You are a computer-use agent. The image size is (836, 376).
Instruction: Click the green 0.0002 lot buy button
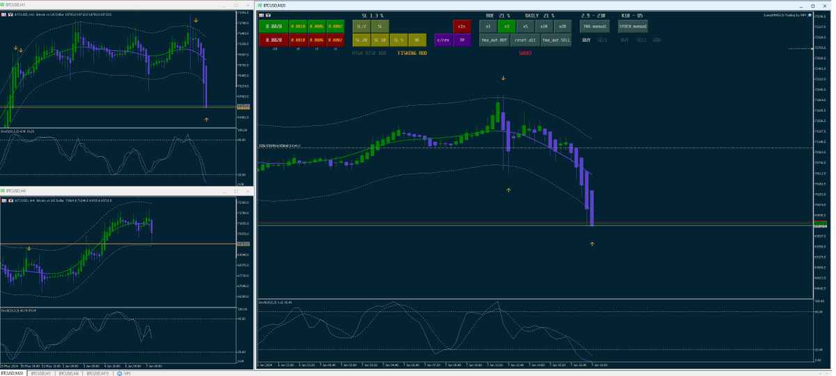point(335,26)
